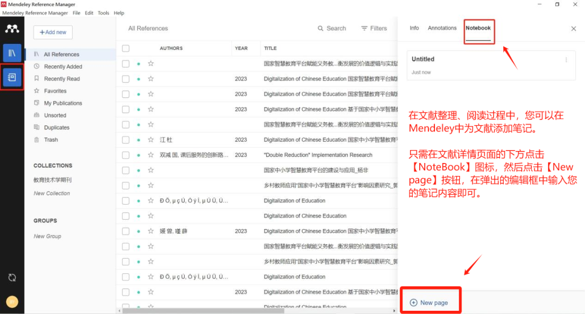Screen dimensions: 585x314
Task: Toggle the select-all checkbox in header
Action: [x=126, y=48]
